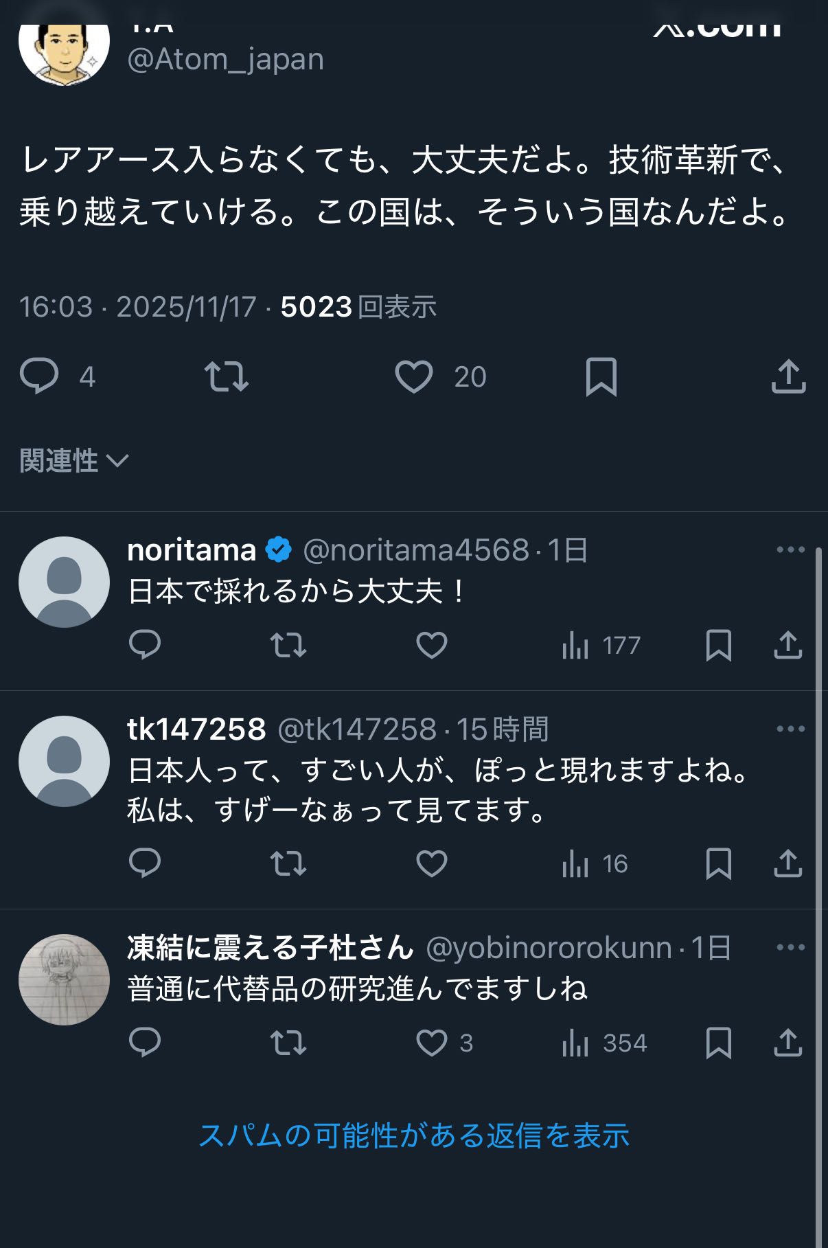Like the main post with 20 likes
The height and width of the screenshot is (1248, 828).
[x=414, y=376]
